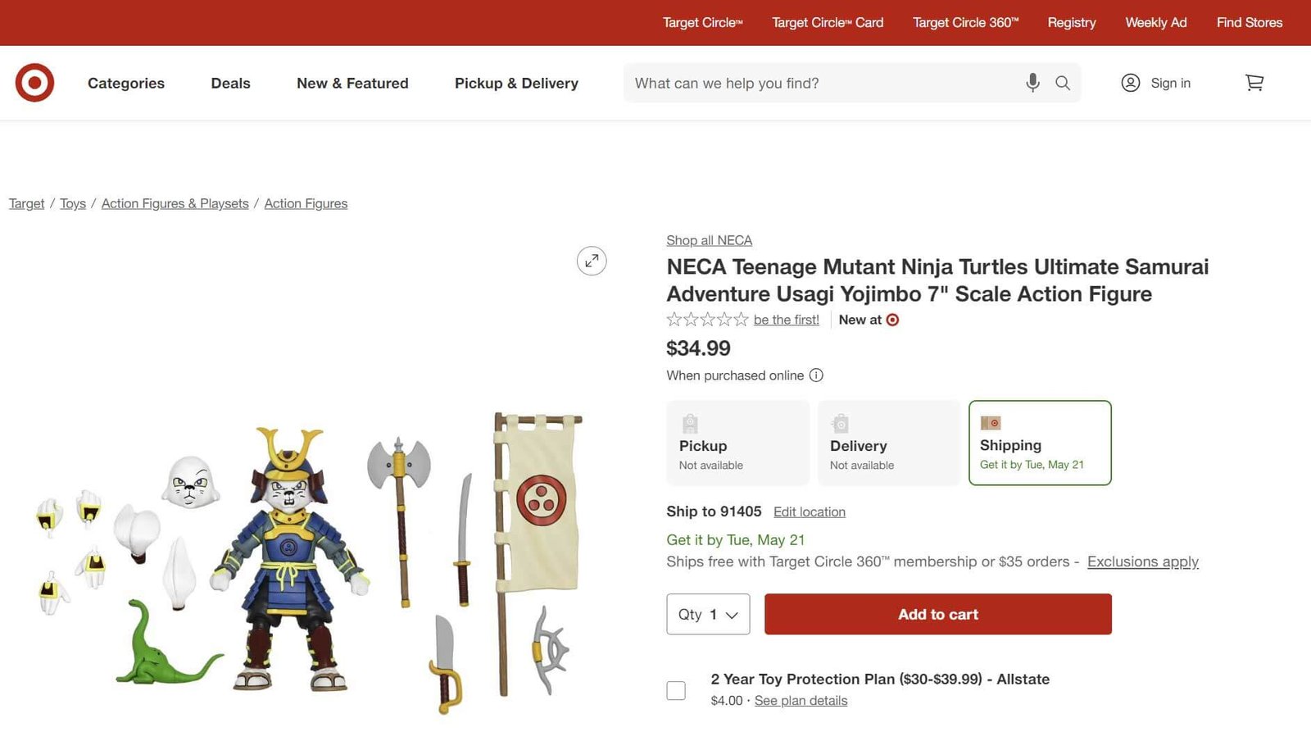Screen dimensions: 1311x732
Task: Click the search magnifying glass
Action: pos(1063,83)
